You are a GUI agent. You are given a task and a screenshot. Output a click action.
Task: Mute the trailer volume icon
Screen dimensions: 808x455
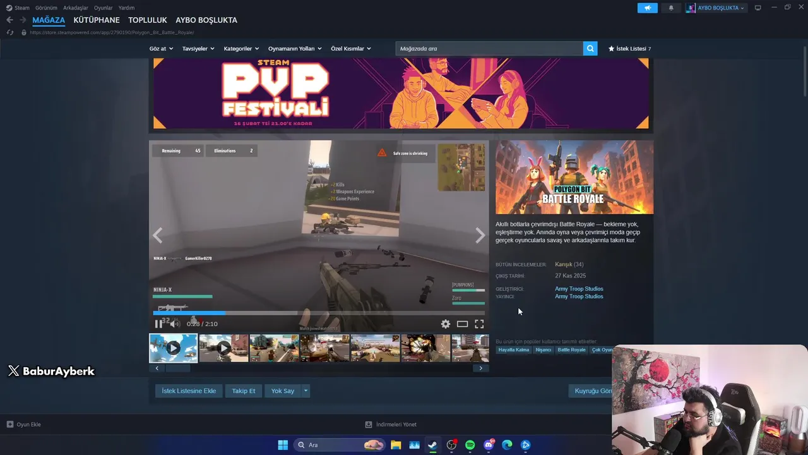[175, 324]
